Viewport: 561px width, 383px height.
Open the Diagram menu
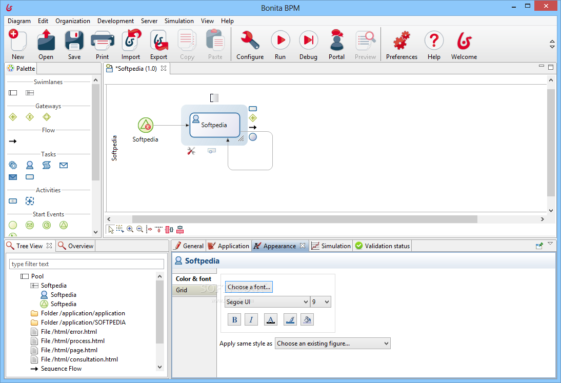click(x=19, y=21)
